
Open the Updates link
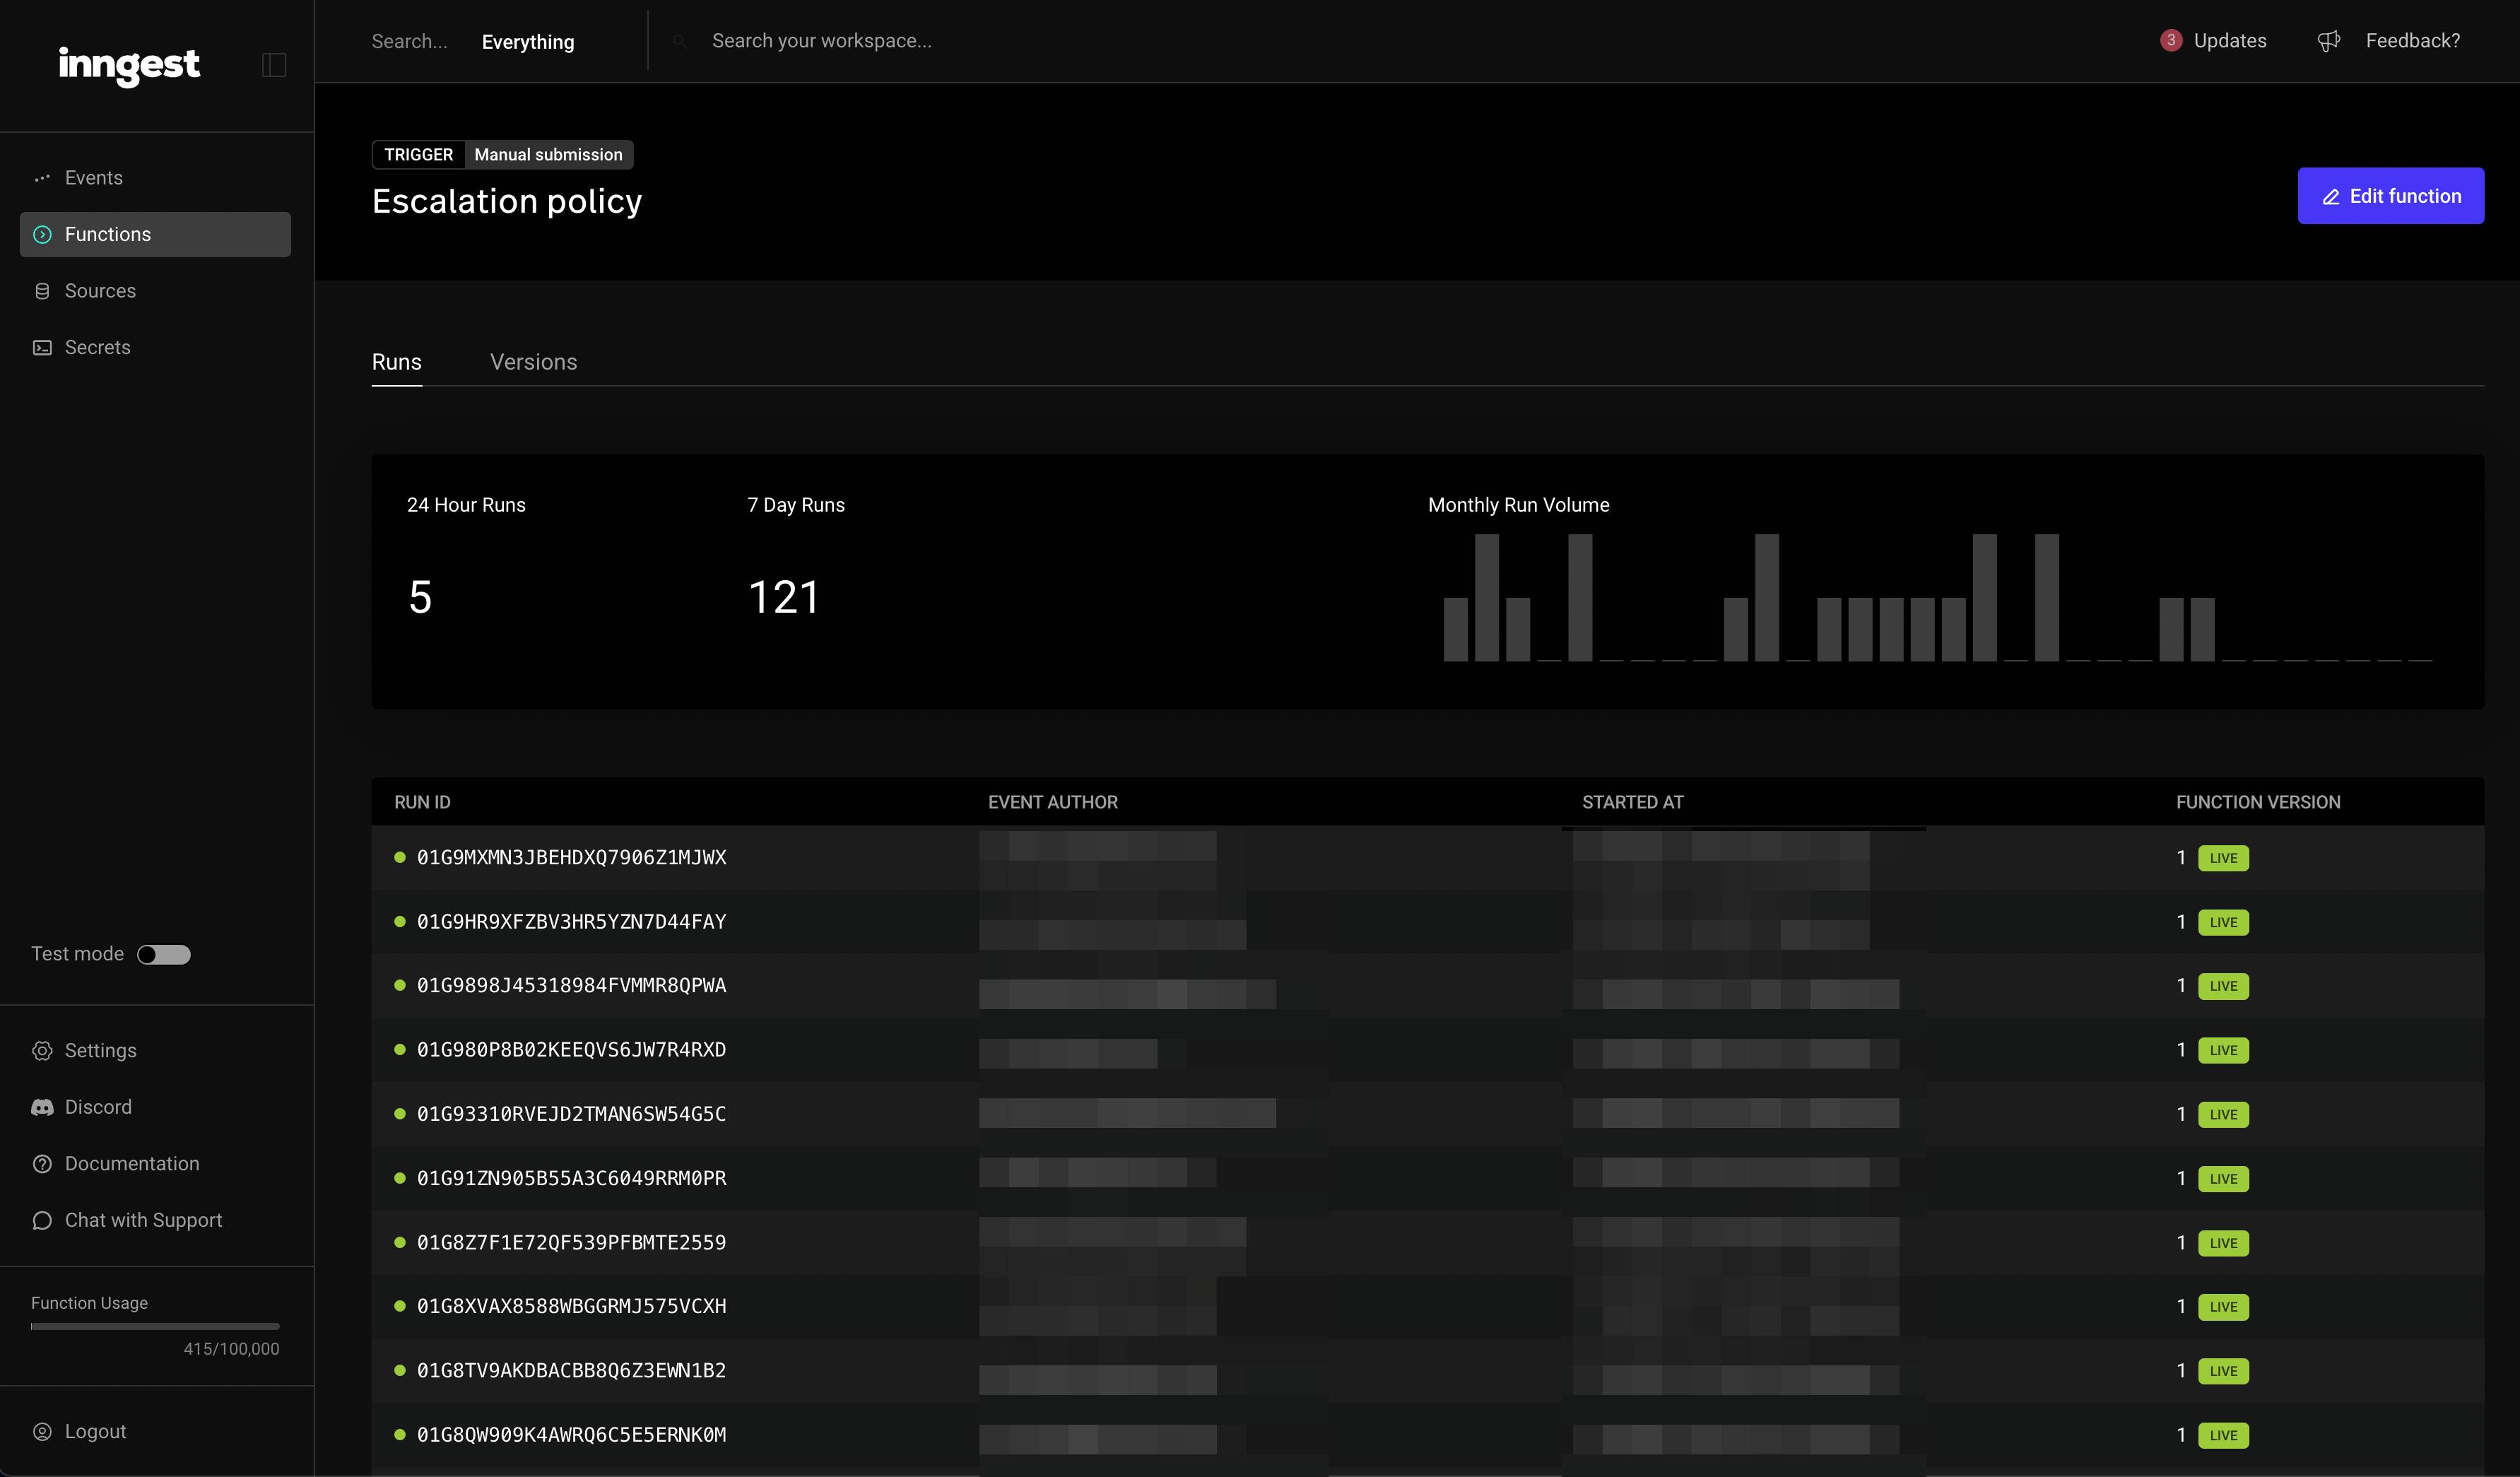[2230, 41]
